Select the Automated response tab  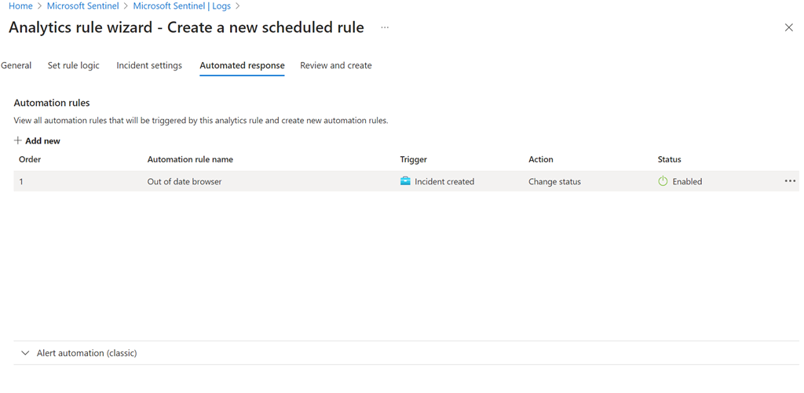(242, 66)
